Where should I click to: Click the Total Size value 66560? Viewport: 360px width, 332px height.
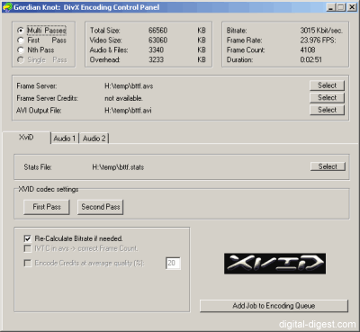[157, 31]
